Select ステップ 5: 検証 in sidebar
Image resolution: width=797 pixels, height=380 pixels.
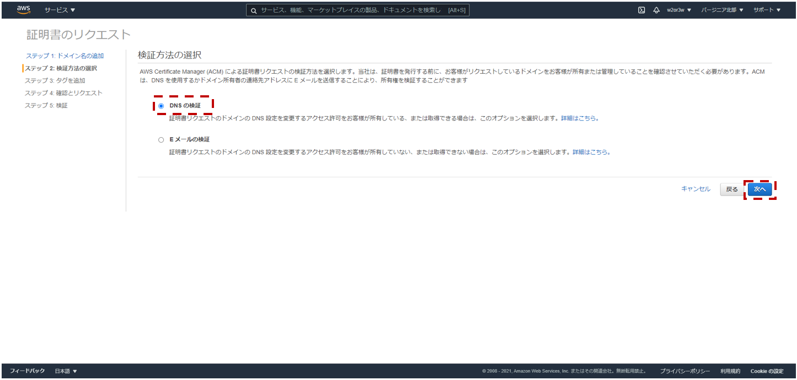[46, 105]
